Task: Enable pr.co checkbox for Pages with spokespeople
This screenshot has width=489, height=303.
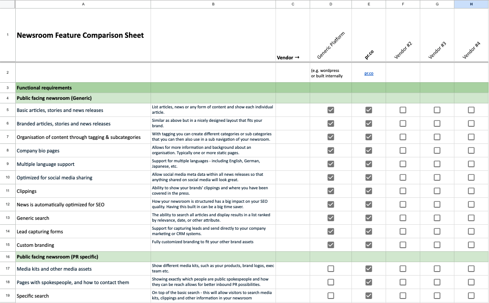Action: [x=369, y=282]
